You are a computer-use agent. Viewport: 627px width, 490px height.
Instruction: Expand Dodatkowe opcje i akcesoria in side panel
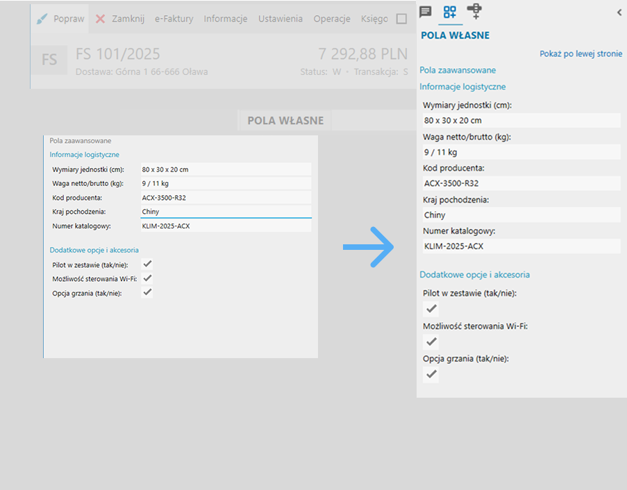pos(474,275)
